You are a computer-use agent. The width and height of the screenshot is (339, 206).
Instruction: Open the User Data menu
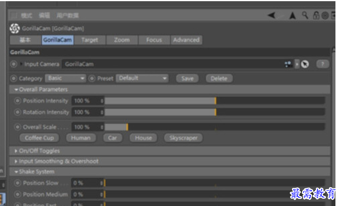pyautogui.click(x=68, y=15)
